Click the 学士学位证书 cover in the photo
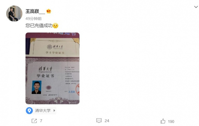Screen dimensions: 199x126 55,47
